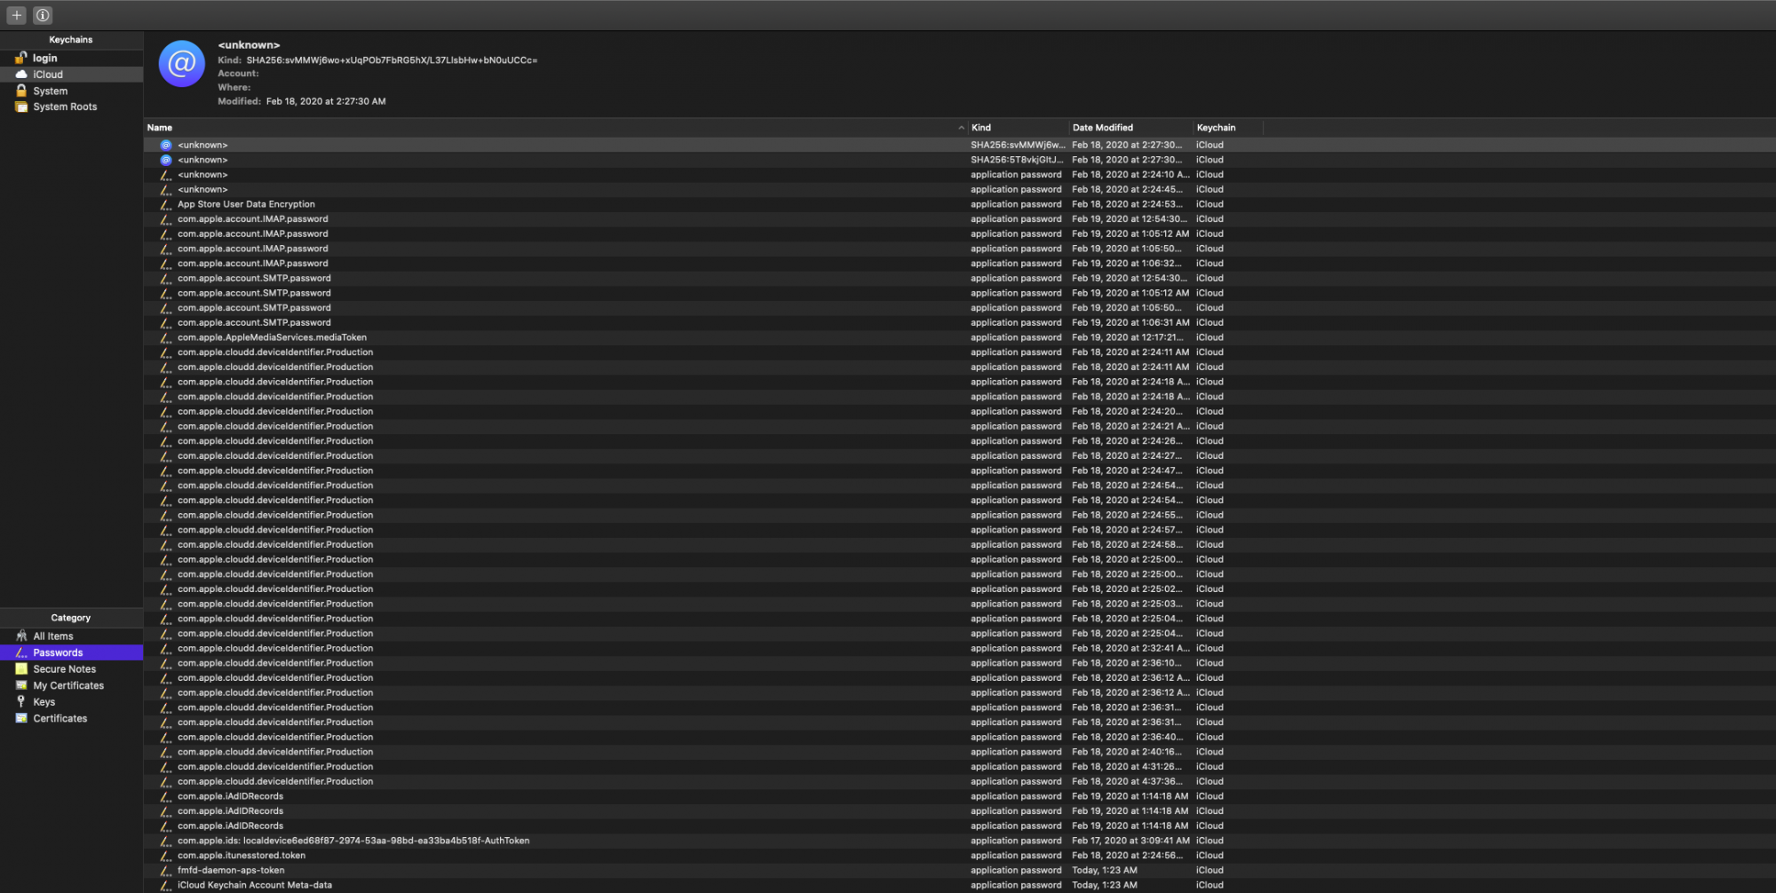Screen dimensions: 1776x893
Task: Select the Keys category
Action: tap(71, 702)
